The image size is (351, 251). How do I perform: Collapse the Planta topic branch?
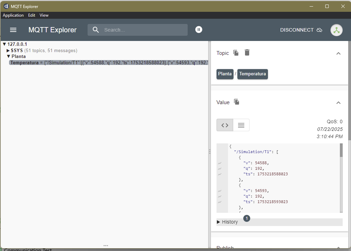click(8, 56)
